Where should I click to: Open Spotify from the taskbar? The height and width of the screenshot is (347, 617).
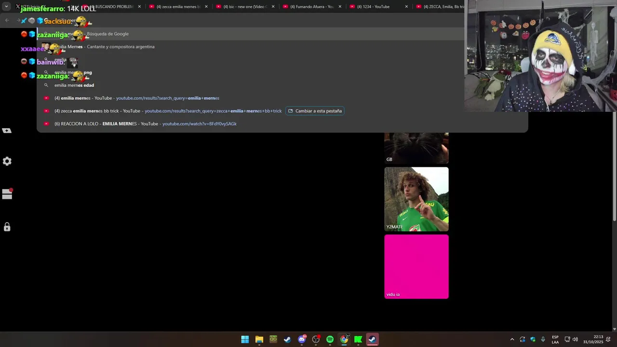coord(330,339)
